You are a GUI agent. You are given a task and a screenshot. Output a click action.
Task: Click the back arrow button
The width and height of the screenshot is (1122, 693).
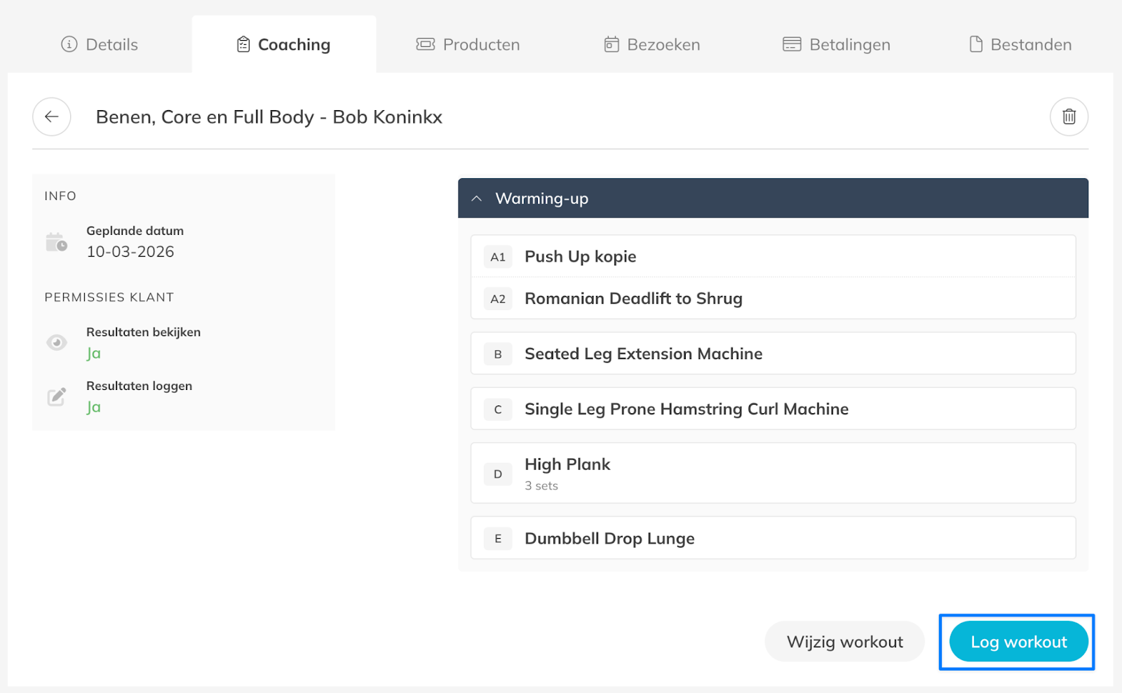tap(52, 116)
